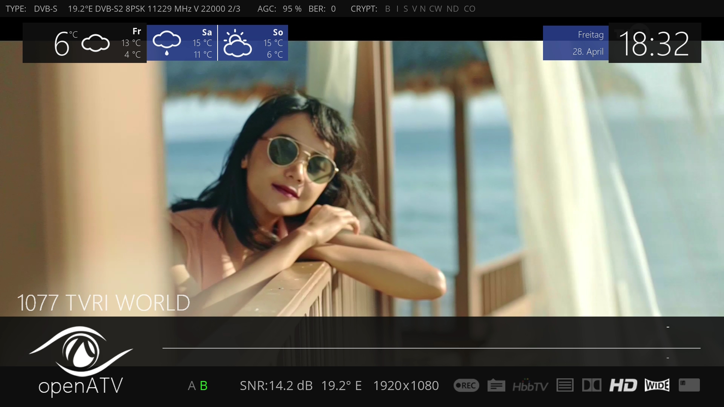This screenshot has height=407, width=724.
Task: Click tuner A indicator
Action: tap(192, 386)
